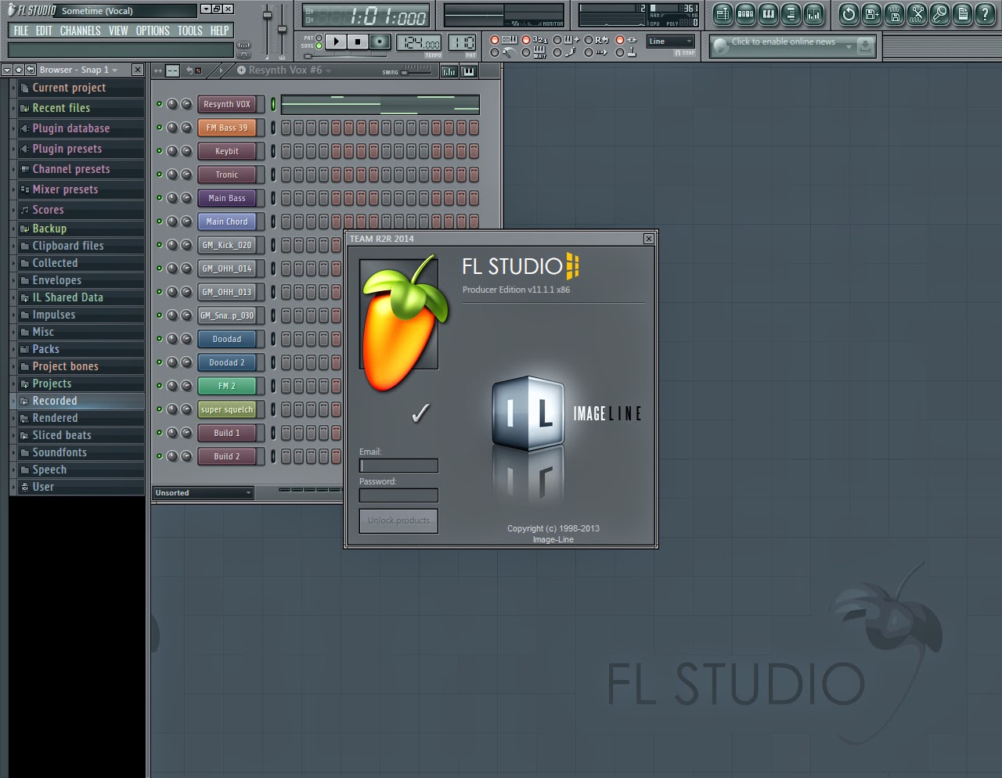Click the browser reread structure icon
The image size is (1002, 778).
(30, 70)
